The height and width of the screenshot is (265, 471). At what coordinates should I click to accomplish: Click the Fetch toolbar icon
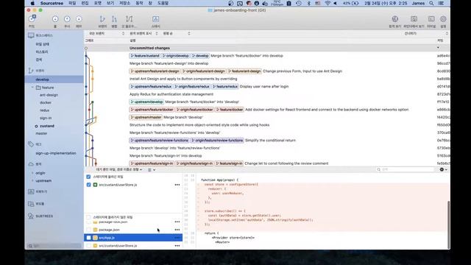point(79,19)
